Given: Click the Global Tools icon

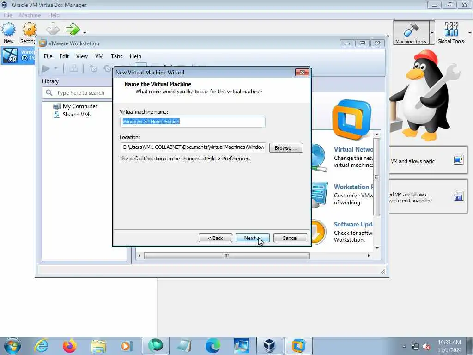Looking at the screenshot, I should [451, 33].
